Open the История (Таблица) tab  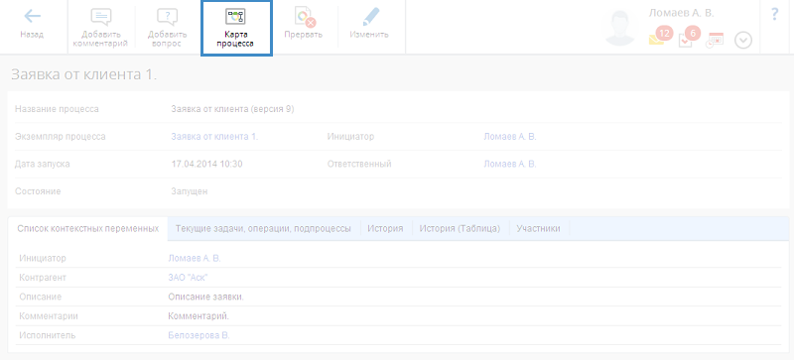click(460, 228)
